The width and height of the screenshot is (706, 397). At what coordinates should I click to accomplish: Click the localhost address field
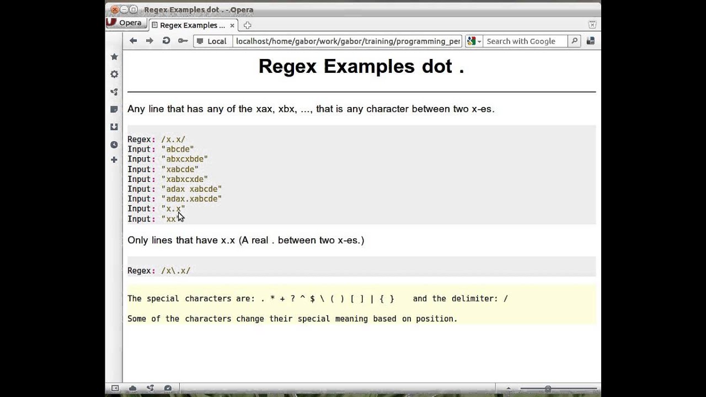(347, 41)
